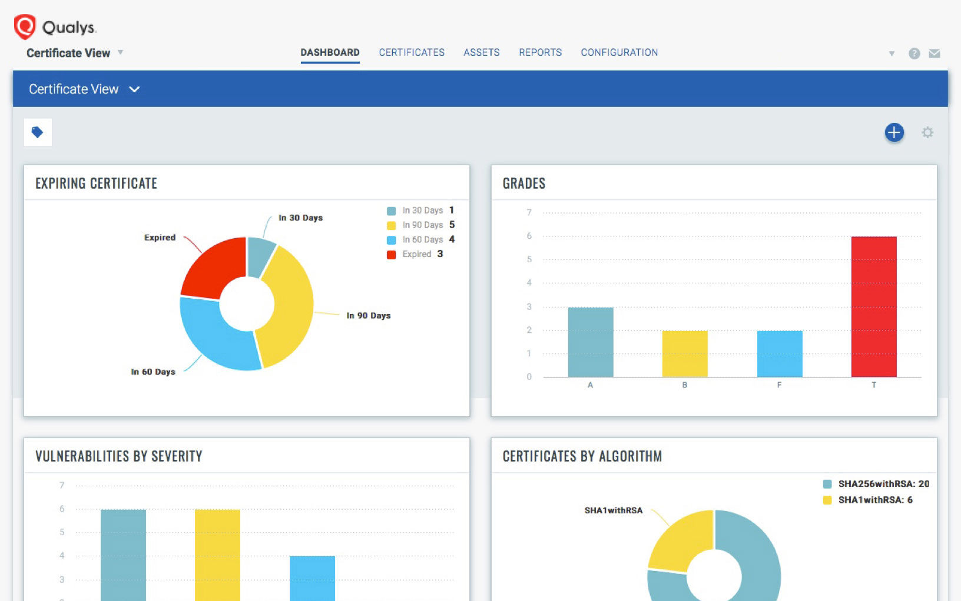Open help using the question mark icon
The image size is (961, 601).
pos(914,53)
